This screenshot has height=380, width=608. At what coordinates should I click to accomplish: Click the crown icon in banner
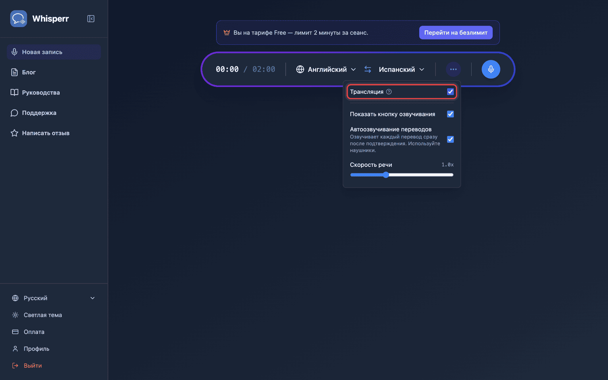(x=227, y=33)
